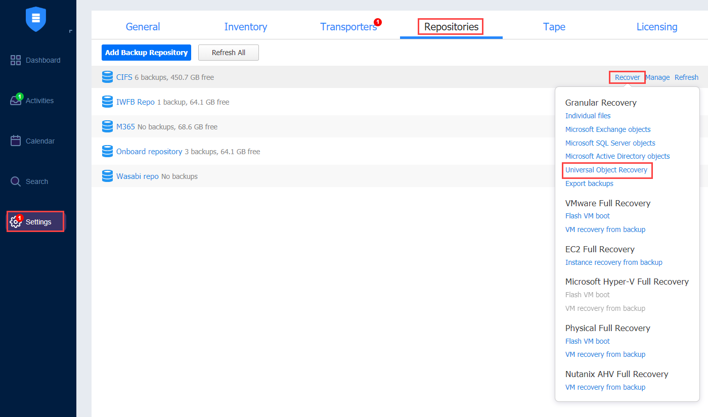The height and width of the screenshot is (417, 708).
Task: Click the Microsoft Hyper-V Full Recovery heading
Action: (627, 282)
